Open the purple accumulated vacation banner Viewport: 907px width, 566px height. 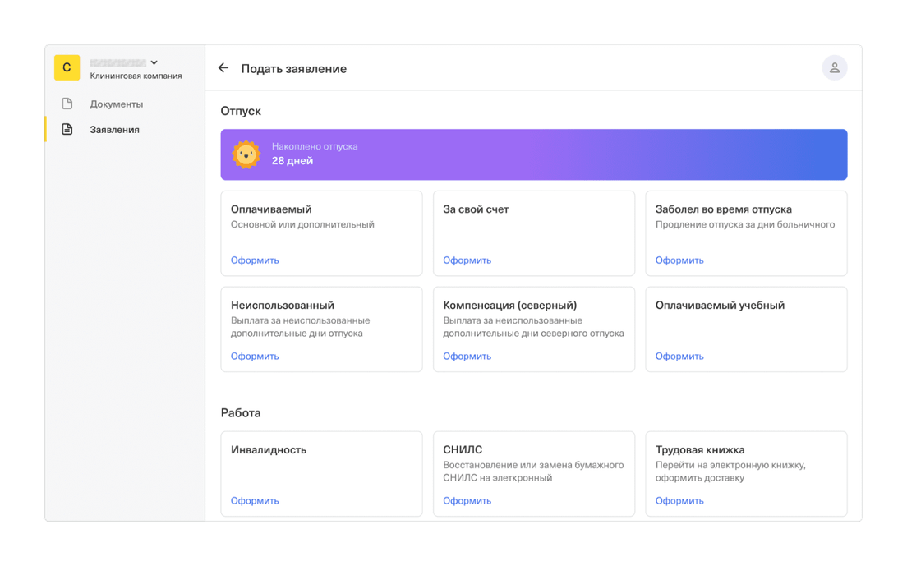tap(533, 154)
